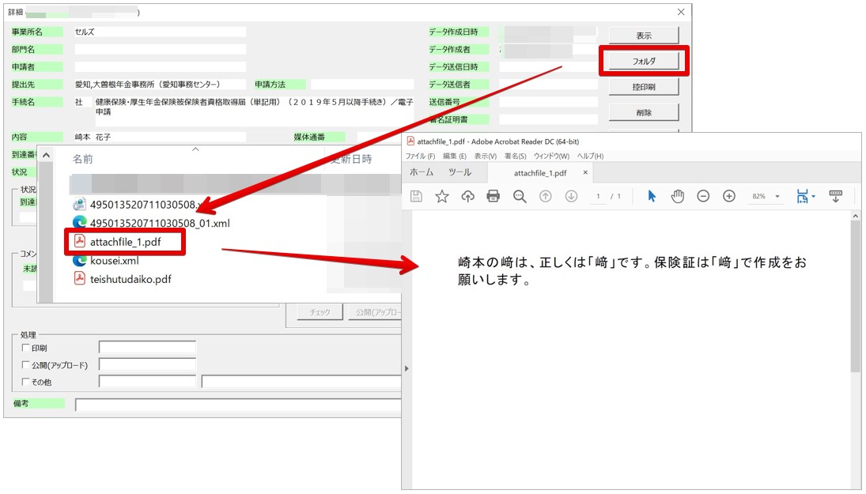Tick the 公開(アップロード) checkbox
Image resolution: width=866 pixels, height=494 pixels.
coord(25,365)
